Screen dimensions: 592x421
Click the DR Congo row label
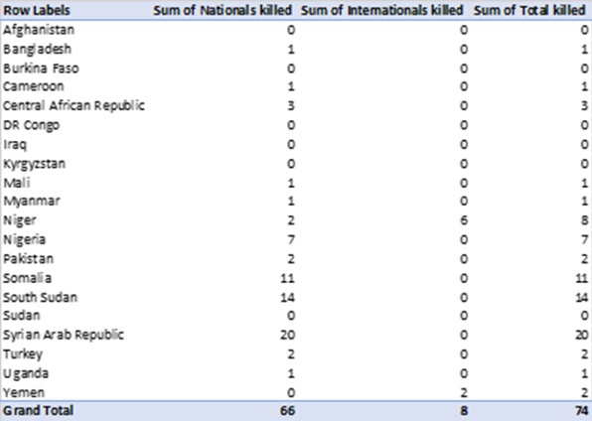coord(32,125)
